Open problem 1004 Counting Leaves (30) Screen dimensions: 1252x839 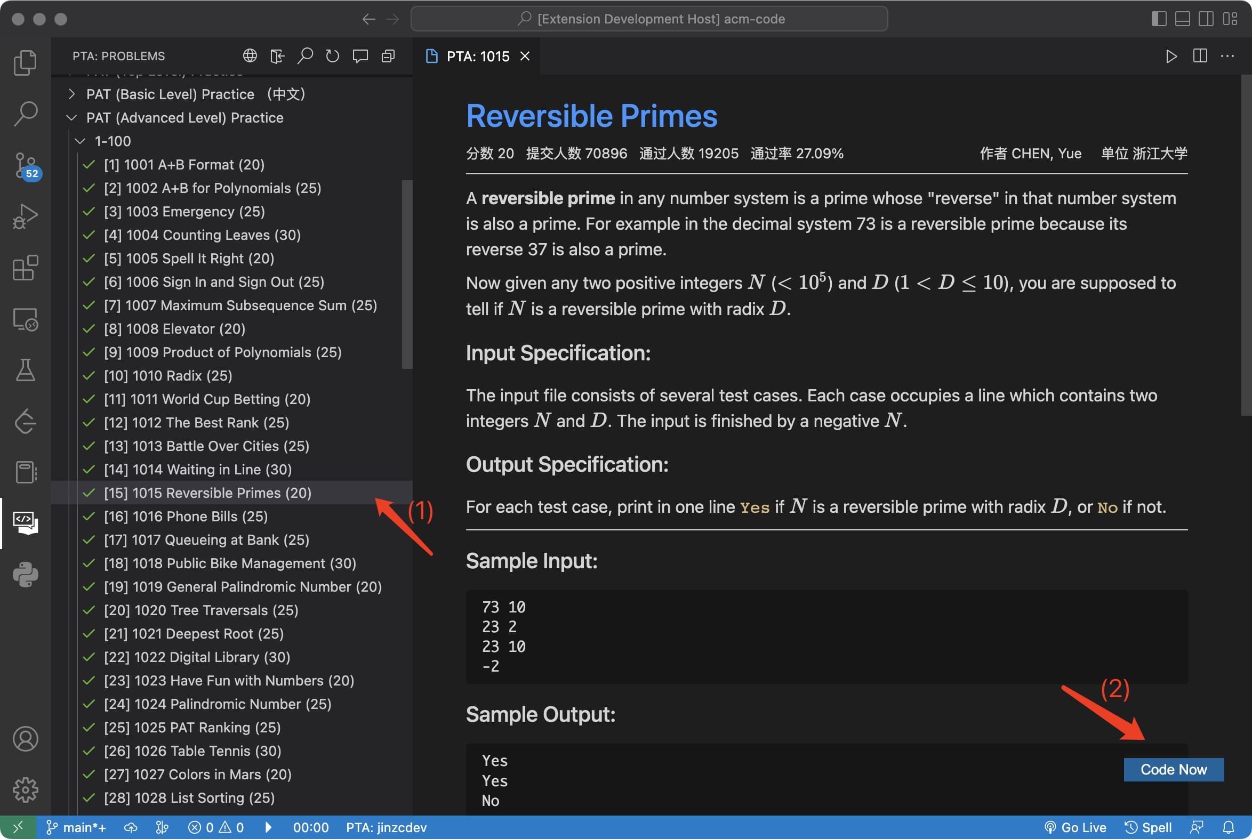pyautogui.click(x=232, y=235)
